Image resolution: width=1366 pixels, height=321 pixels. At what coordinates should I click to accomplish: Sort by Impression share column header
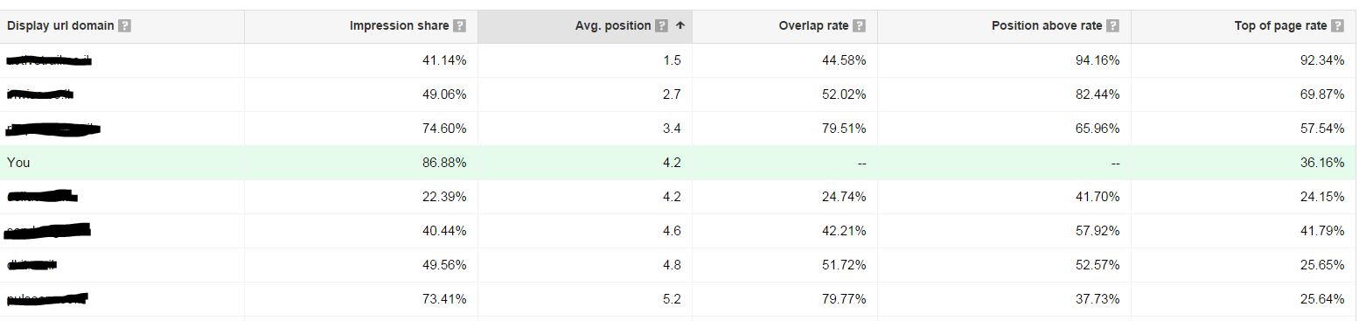click(399, 26)
